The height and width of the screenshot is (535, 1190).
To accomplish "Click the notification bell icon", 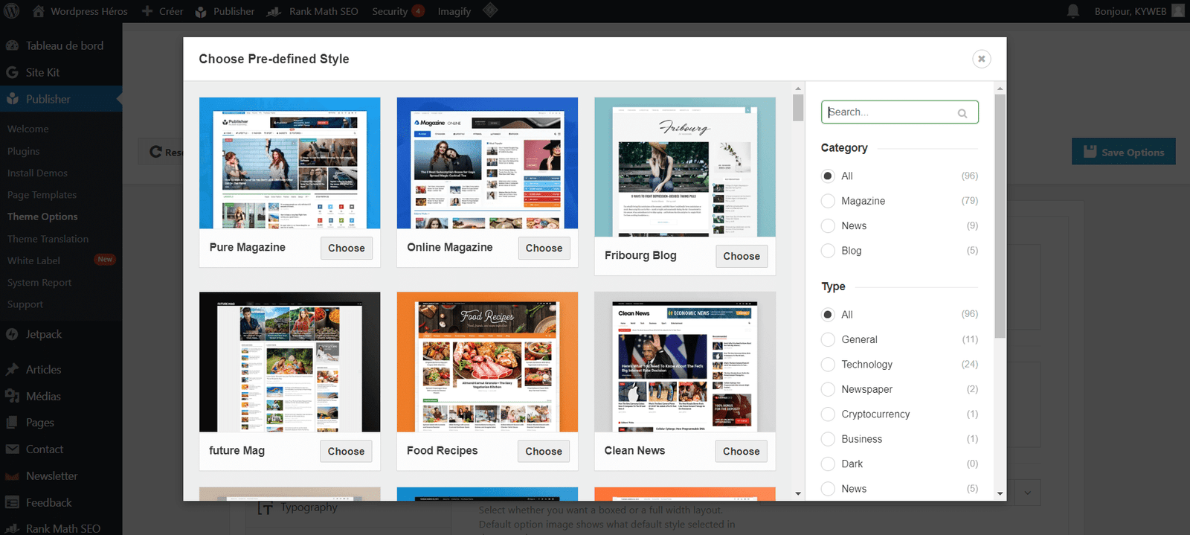I will pos(1072,11).
